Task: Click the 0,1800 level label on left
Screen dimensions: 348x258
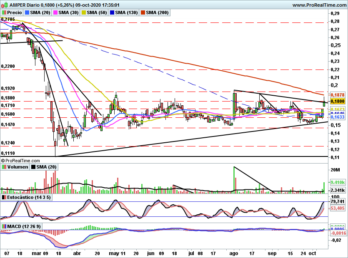Action: pyautogui.click(x=8, y=98)
